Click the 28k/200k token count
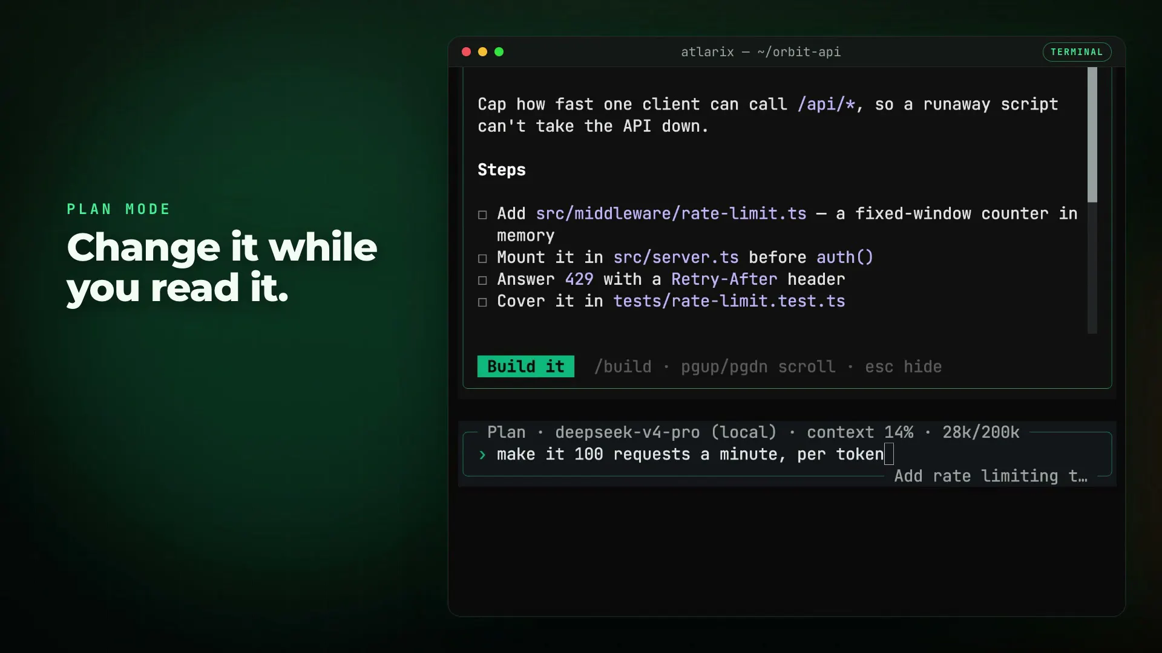Viewport: 1162px width, 653px height. [x=981, y=432]
